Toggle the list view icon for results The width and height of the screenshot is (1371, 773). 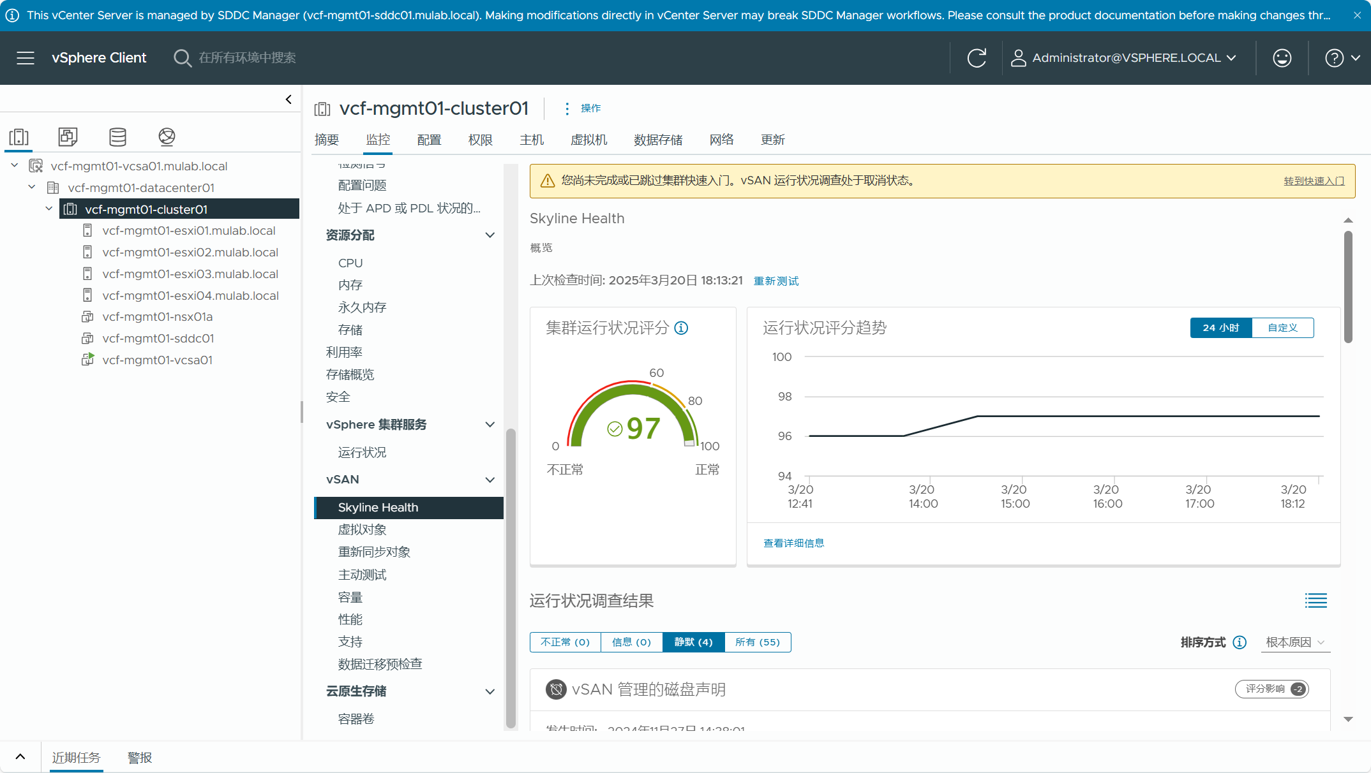click(x=1315, y=600)
